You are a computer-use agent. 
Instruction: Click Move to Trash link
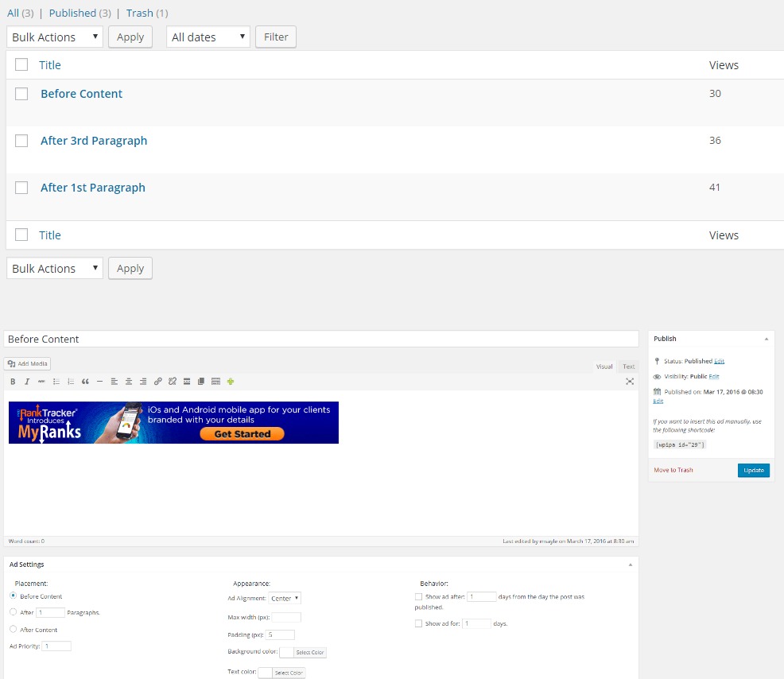[x=673, y=470]
